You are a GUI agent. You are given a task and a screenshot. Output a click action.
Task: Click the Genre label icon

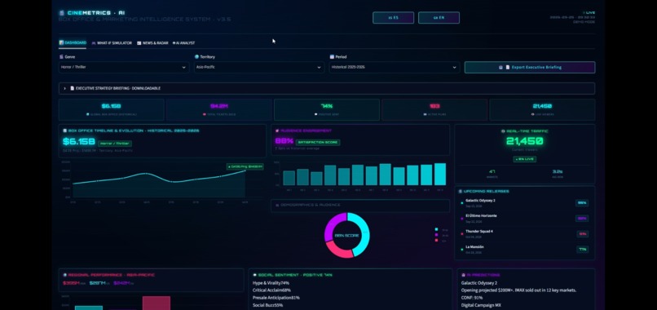[x=61, y=56]
